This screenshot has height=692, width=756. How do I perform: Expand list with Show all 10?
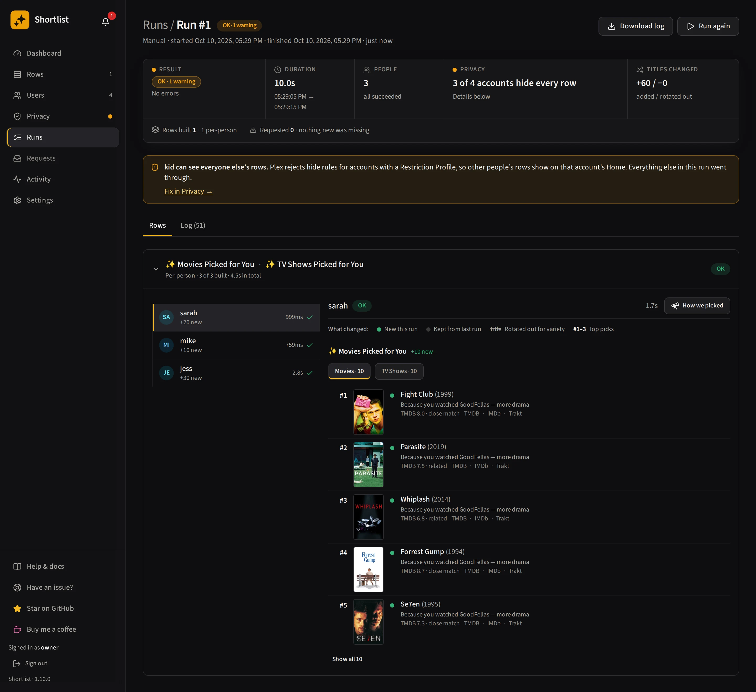(x=347, y=659)
